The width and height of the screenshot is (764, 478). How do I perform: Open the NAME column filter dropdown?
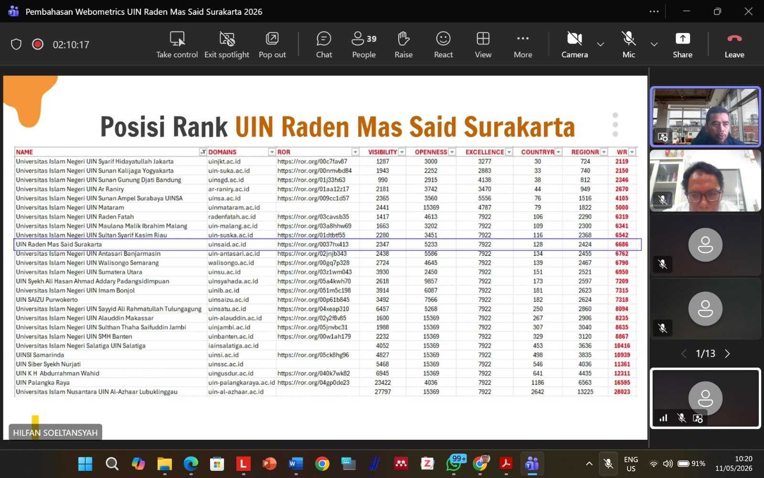[203, 152]
